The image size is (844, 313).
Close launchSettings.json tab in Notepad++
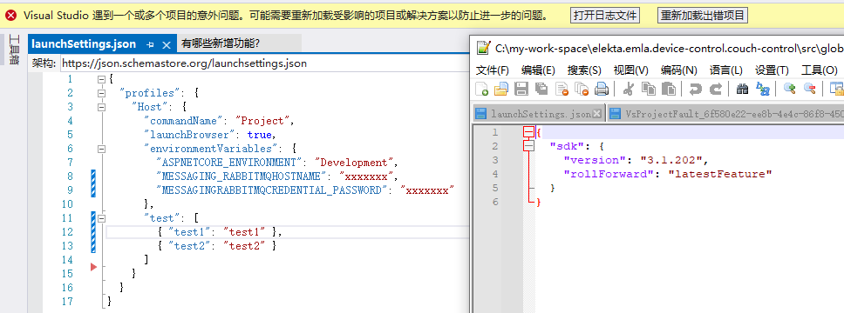[596, 114]
